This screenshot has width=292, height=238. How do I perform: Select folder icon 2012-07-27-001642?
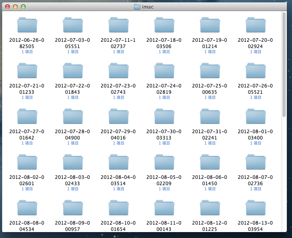pos(27,116)
